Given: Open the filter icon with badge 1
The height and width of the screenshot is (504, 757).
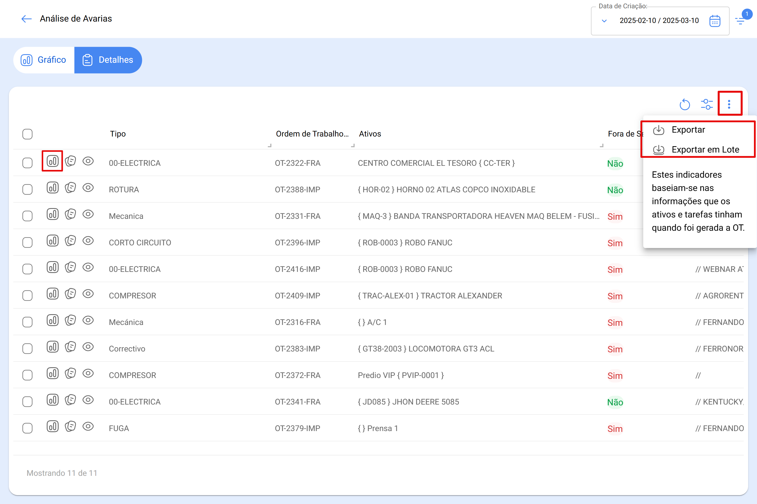Looking at the screenshot, I should 741,21.
